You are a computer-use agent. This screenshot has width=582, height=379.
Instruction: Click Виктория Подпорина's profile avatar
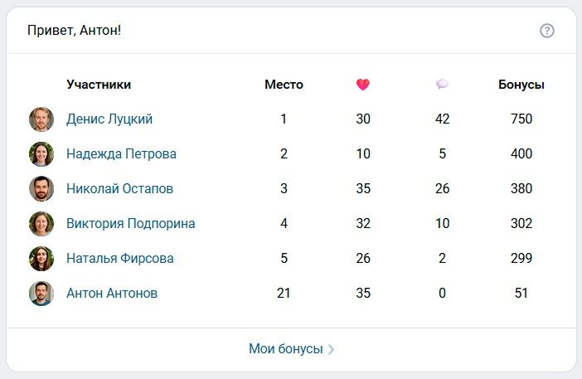coord(41,224)
